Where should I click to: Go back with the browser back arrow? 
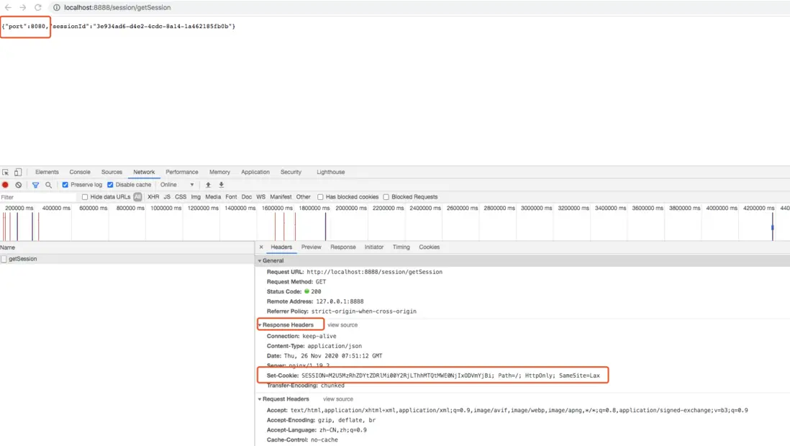pyautogui.click(x=8, y=8)
